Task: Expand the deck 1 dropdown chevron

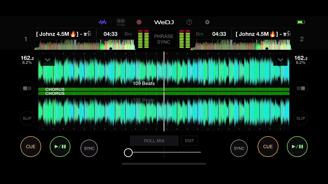Action: tap(48, 60)
